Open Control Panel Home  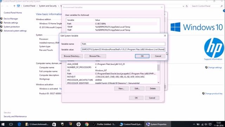tap(13, 13)
